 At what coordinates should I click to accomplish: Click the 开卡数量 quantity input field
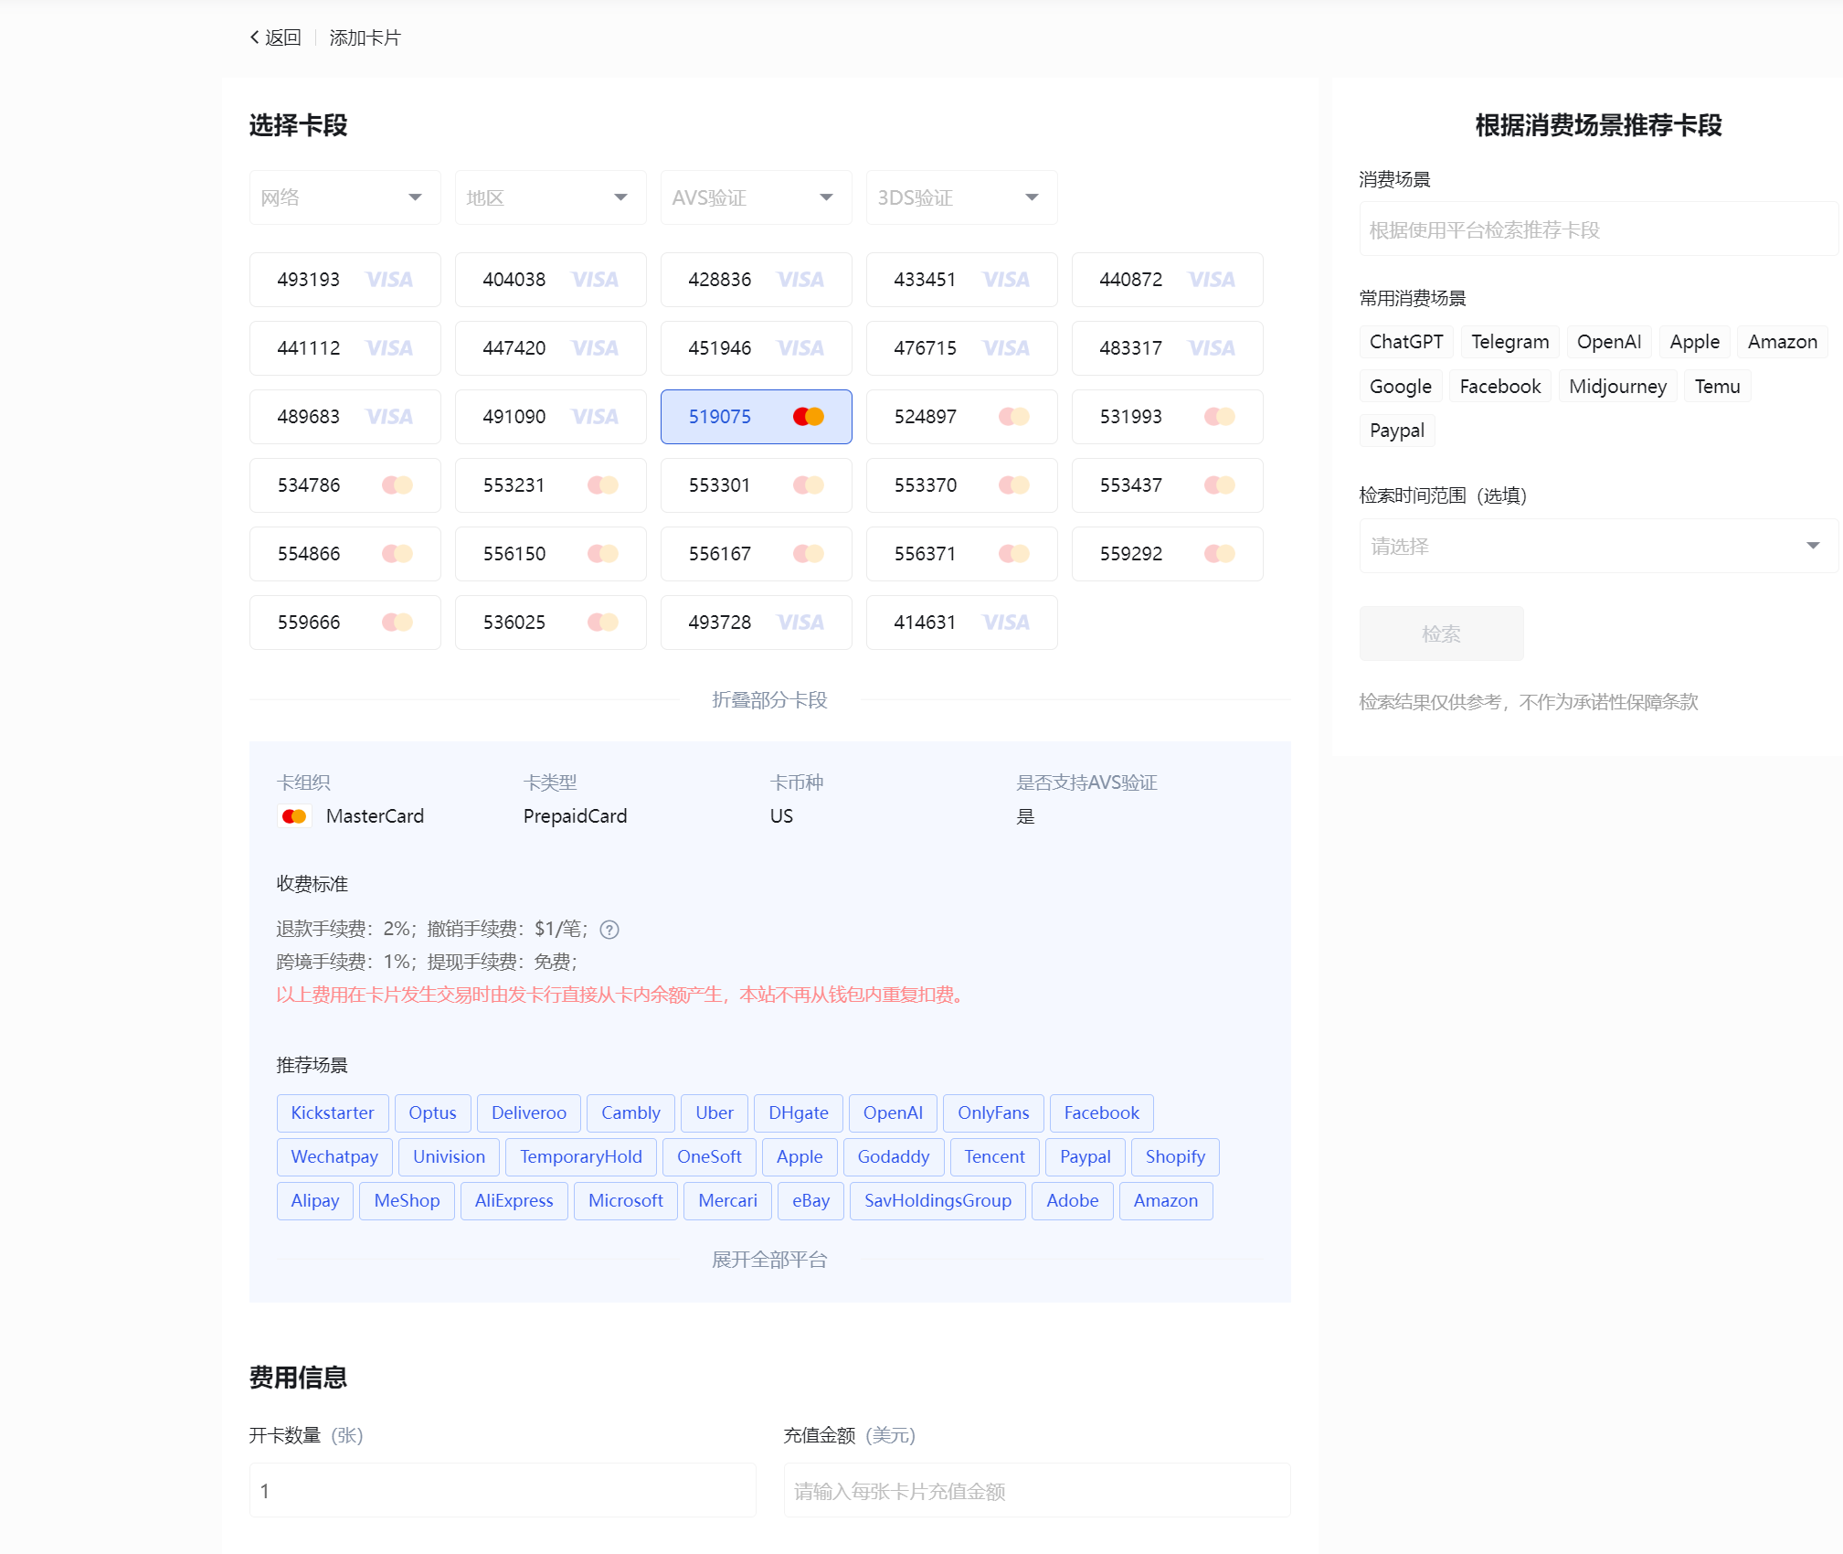(503, 1491)
